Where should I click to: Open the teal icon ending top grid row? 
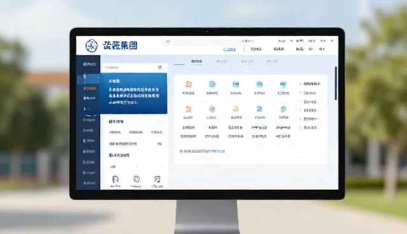283,85
